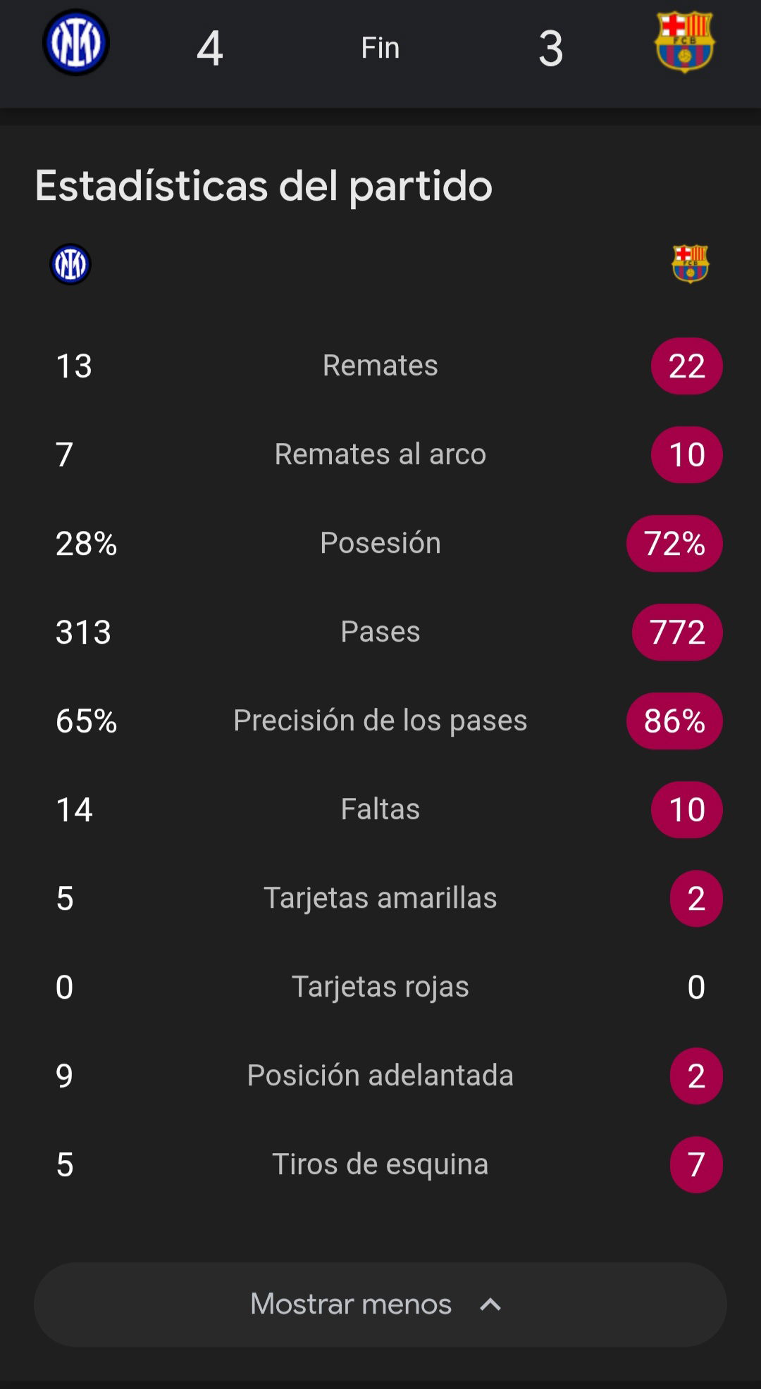Tap the Tarjetas amarillas row label

click(380, 898)
